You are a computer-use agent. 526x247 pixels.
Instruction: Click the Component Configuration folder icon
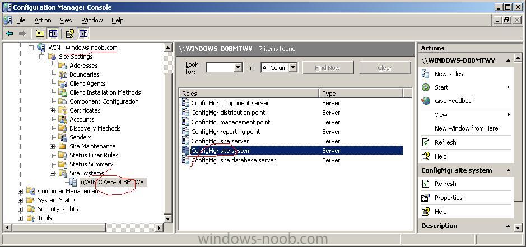[x=63, y=101]
